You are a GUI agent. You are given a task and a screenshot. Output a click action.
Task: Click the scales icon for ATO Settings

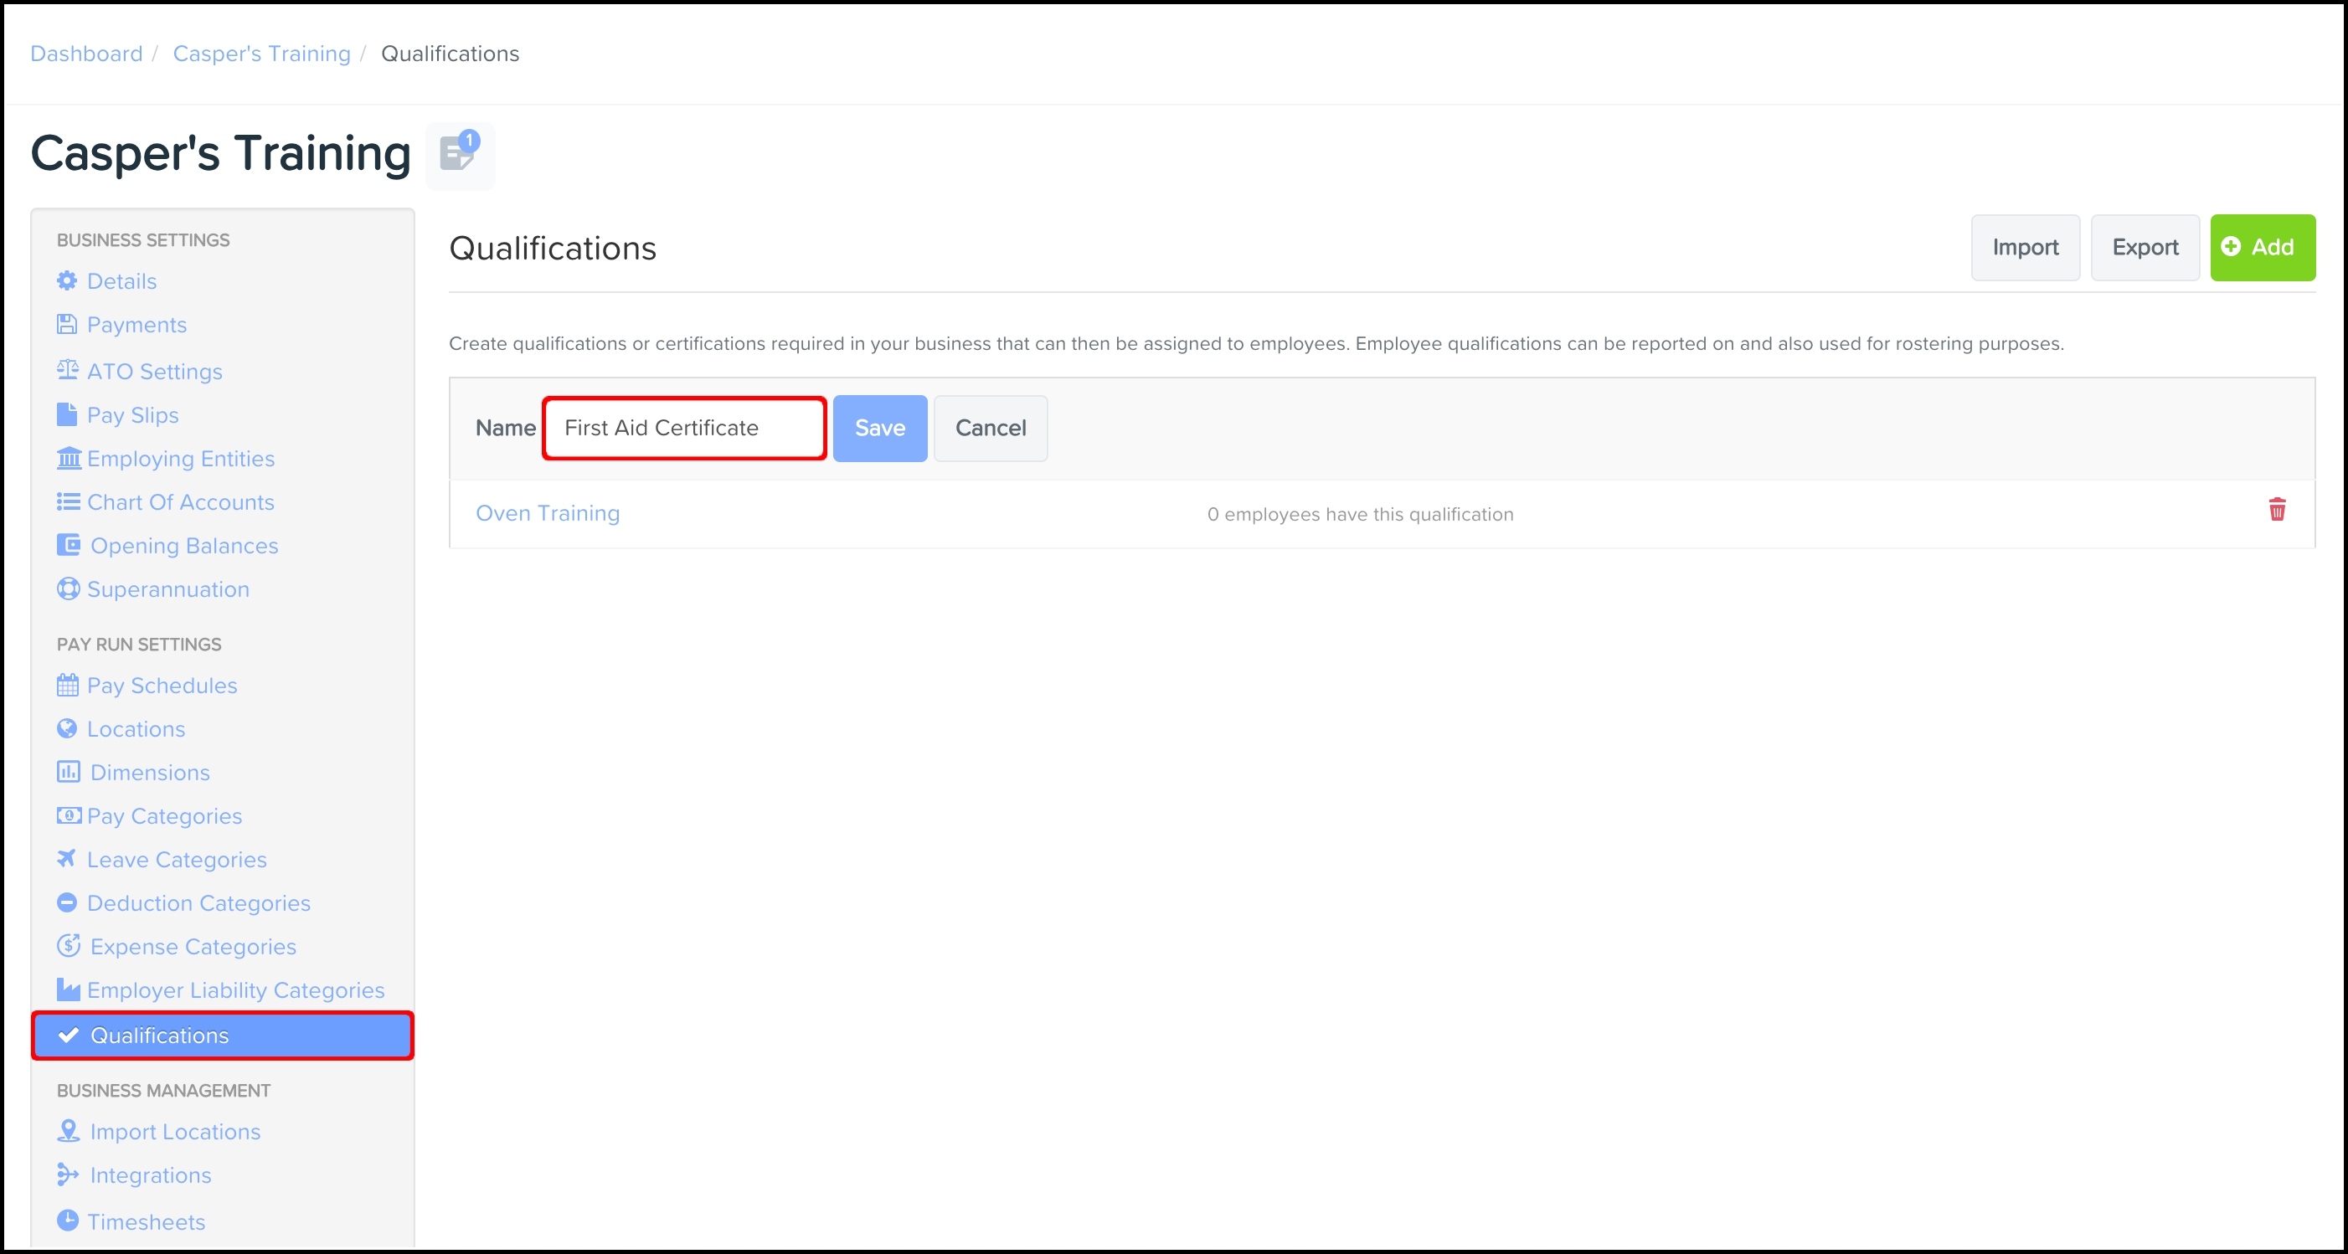(x=68, y=370)
